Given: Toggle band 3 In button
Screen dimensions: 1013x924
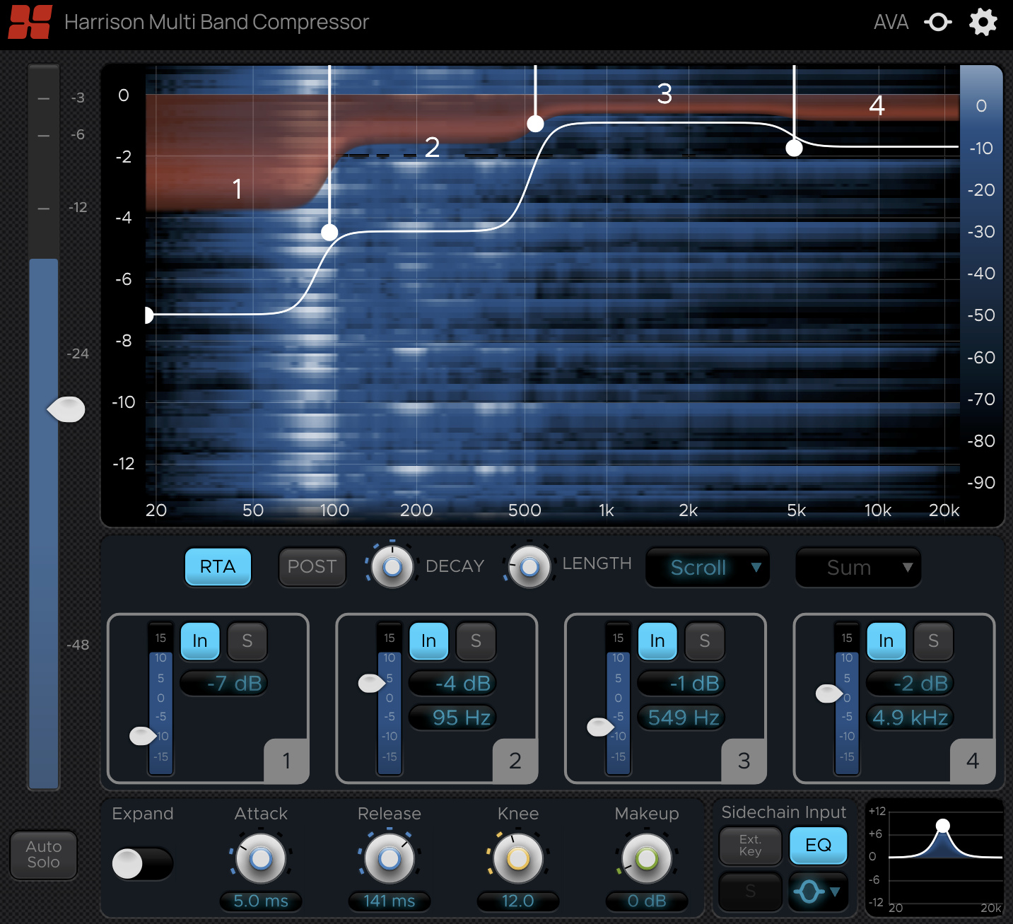Looking at the screenshot, I should (x=657, y=641).
